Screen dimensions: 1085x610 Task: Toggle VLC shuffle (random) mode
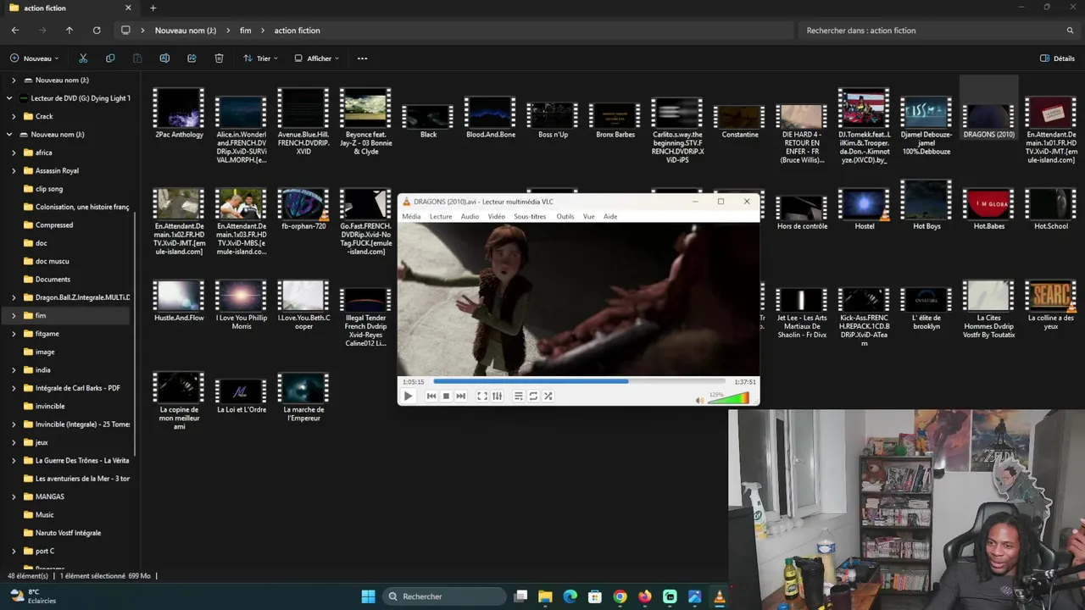[x=548, y=396]
